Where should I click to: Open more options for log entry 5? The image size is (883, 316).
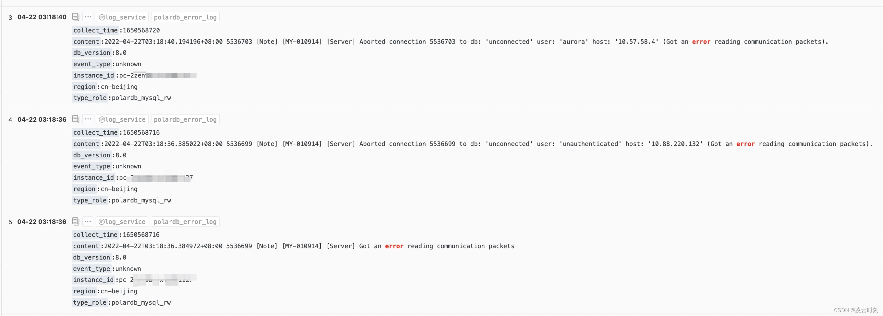[88, 221]
